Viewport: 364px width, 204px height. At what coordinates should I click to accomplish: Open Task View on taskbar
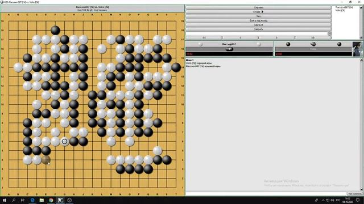click(23, 200)
